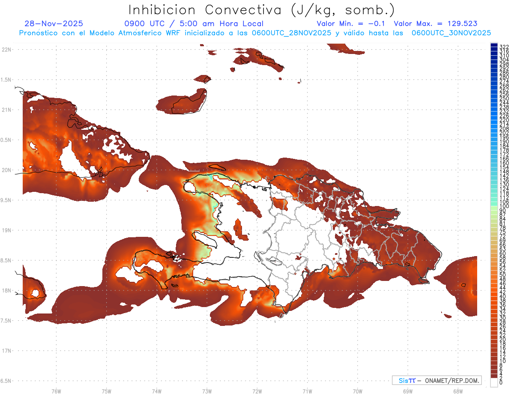Click the '60' colorbar value

click(x=502, y=253)
